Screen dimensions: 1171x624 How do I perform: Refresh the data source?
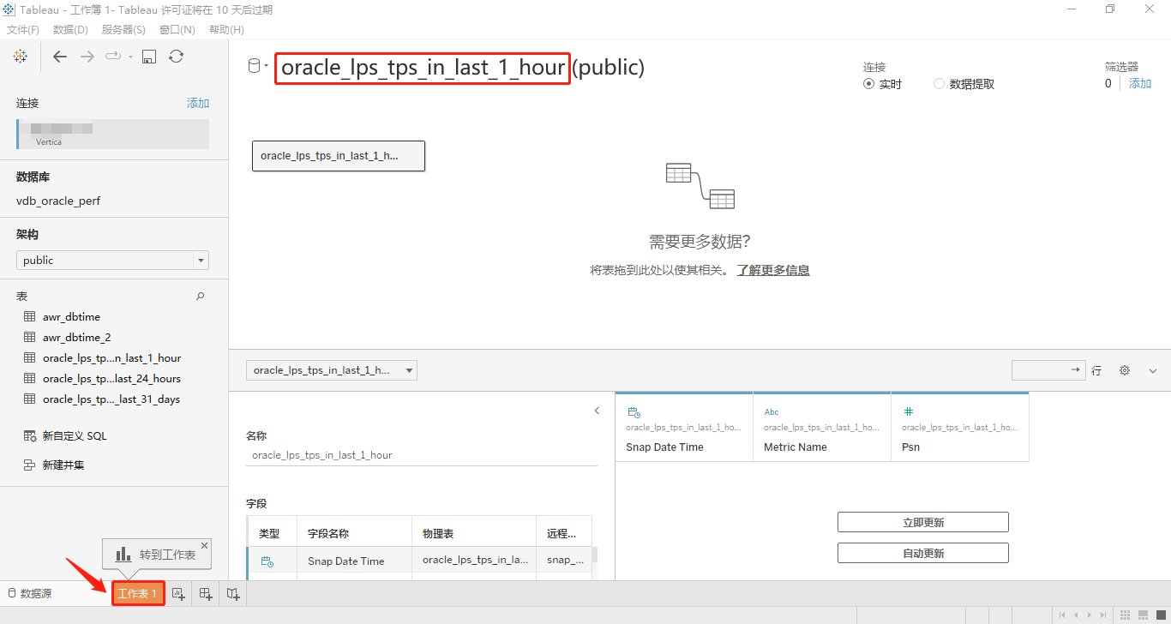[176, 57]
